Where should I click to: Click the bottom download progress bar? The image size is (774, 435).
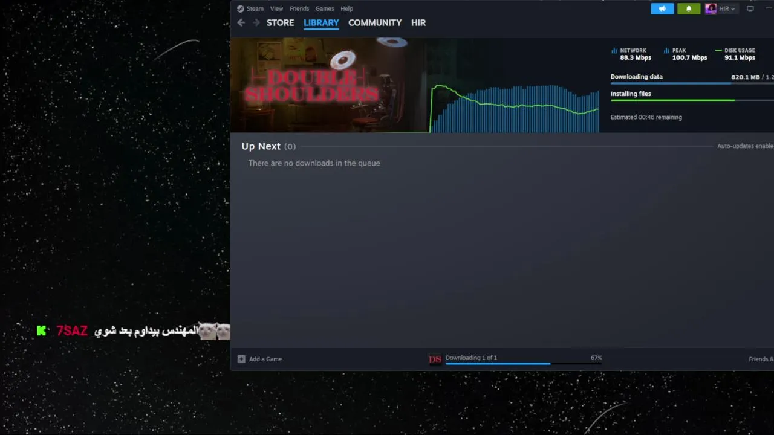tap(524, 364)
